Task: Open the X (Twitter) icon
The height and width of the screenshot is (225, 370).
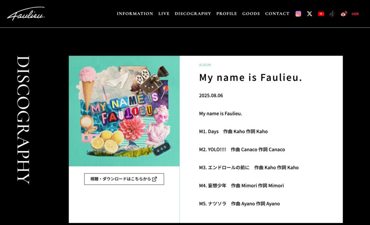Action: [x=309, y=13]
